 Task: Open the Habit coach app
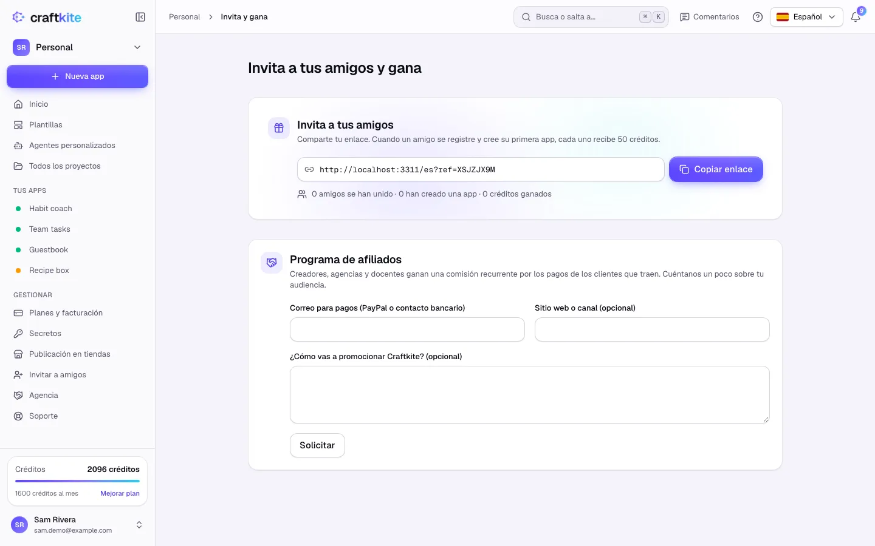77,209
